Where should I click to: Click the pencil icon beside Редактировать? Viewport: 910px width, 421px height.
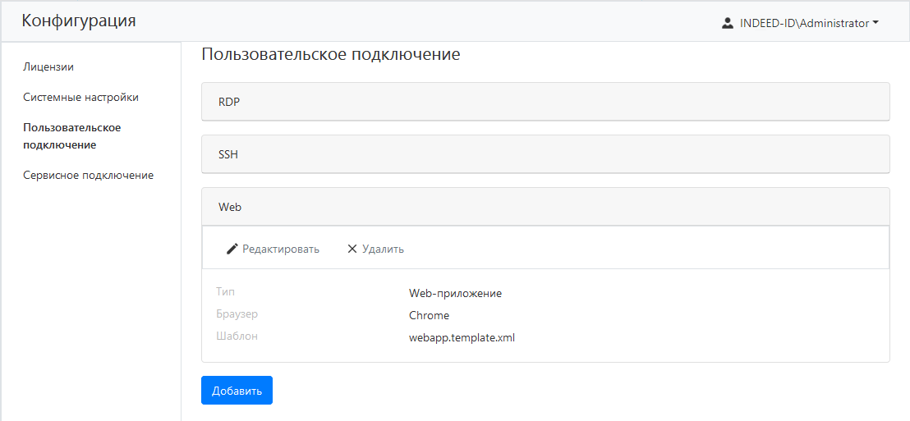tap(232, 249)
